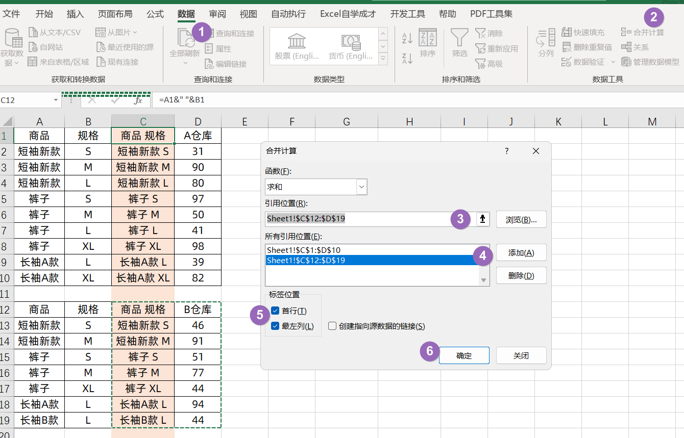Click 编辑链接 (Edit Links)
The height and width of the screenshot is (438, 684).
(226, 64)
